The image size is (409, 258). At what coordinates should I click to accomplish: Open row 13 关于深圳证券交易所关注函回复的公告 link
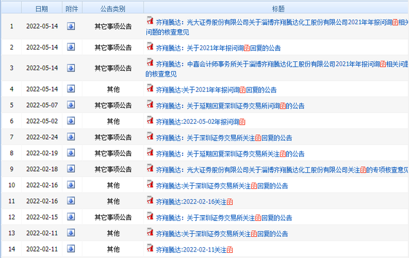click(x=222, y=234)
